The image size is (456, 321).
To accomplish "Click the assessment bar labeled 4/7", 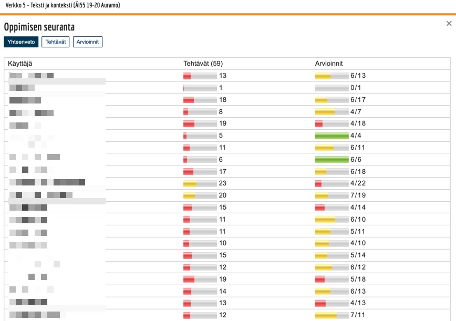I will [331, 112].
